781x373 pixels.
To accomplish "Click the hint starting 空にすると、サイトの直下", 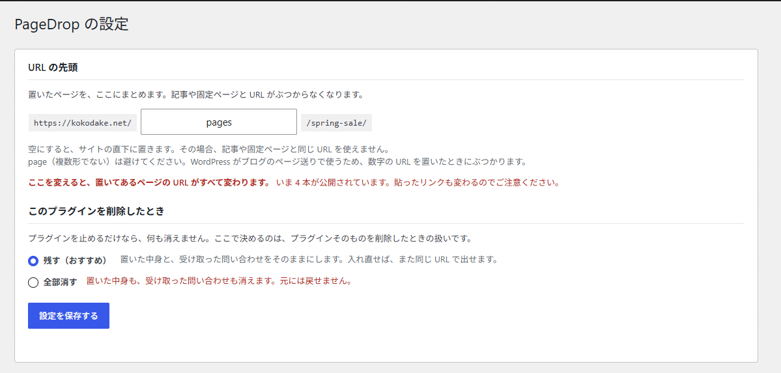I will 208,150.
